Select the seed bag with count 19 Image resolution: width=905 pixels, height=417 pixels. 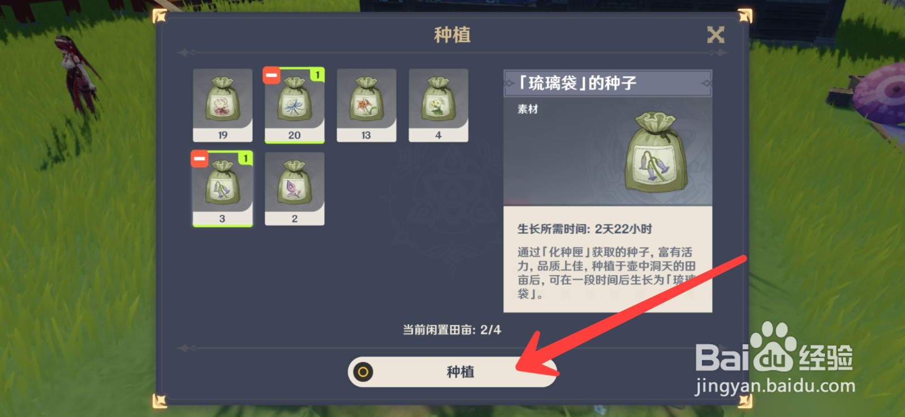point(222,105)
